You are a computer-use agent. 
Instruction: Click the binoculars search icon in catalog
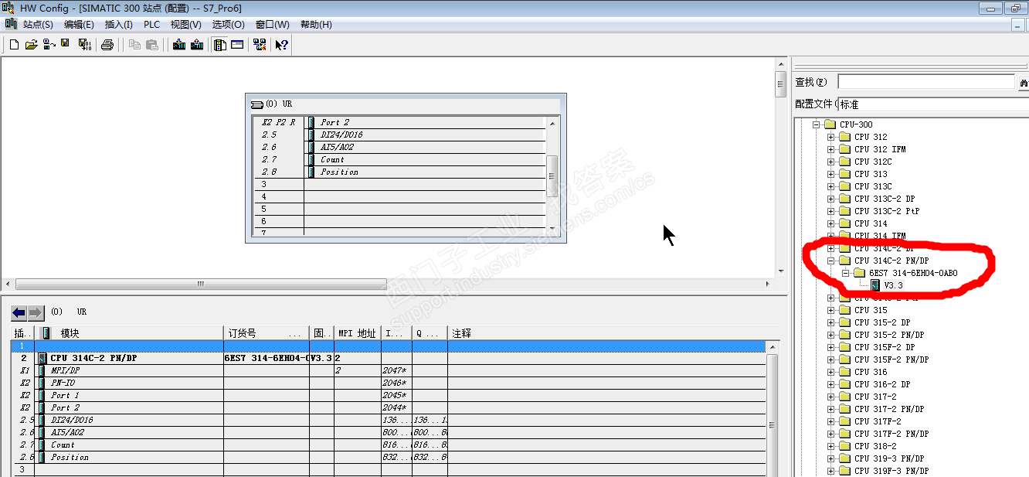[x=1024, y=82]
